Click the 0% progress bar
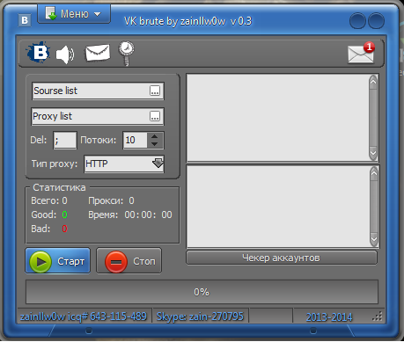The width and height of the screenshot is (404, 342). (x=202, y=292)
